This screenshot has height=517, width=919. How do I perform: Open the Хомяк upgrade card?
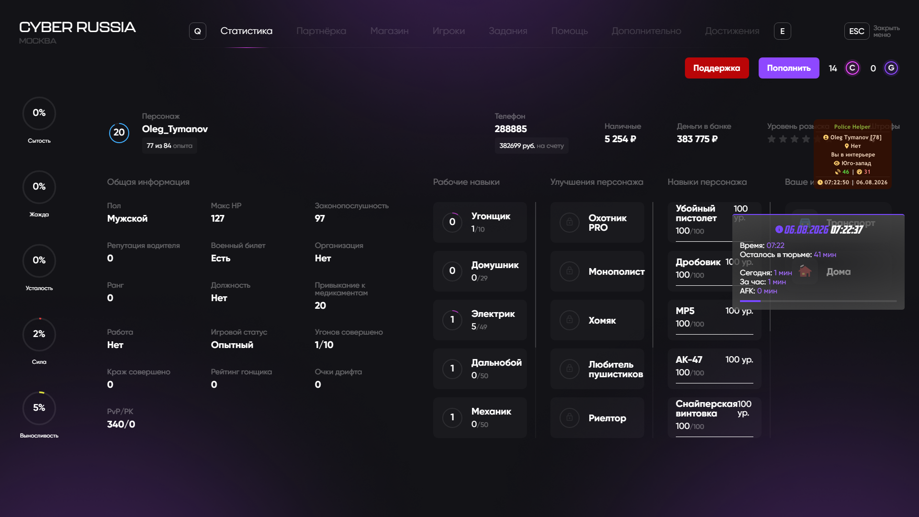(597, 320)
